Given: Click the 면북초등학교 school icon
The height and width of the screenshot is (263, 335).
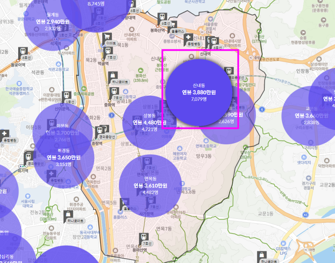Looking at the screenshot, I should point(206,141).
